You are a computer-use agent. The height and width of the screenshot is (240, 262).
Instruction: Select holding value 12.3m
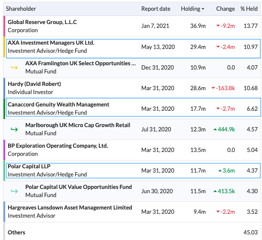coord(198,129)
